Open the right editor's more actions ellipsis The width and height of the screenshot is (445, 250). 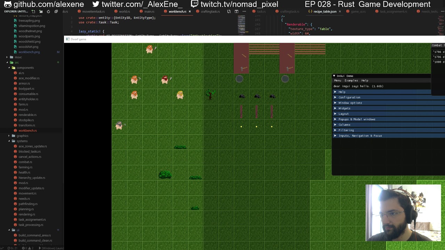click(x=442, y=11)
